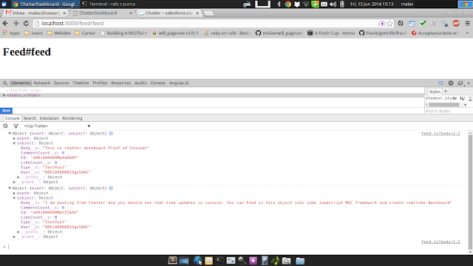
Task: Open the AngularJS panel
Action: (x=179, y=83)
